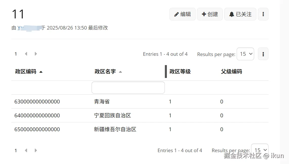This screenshot has width=289, height=164.
Task: Click the plus 创建 create button
Action: tap(210, 14)
